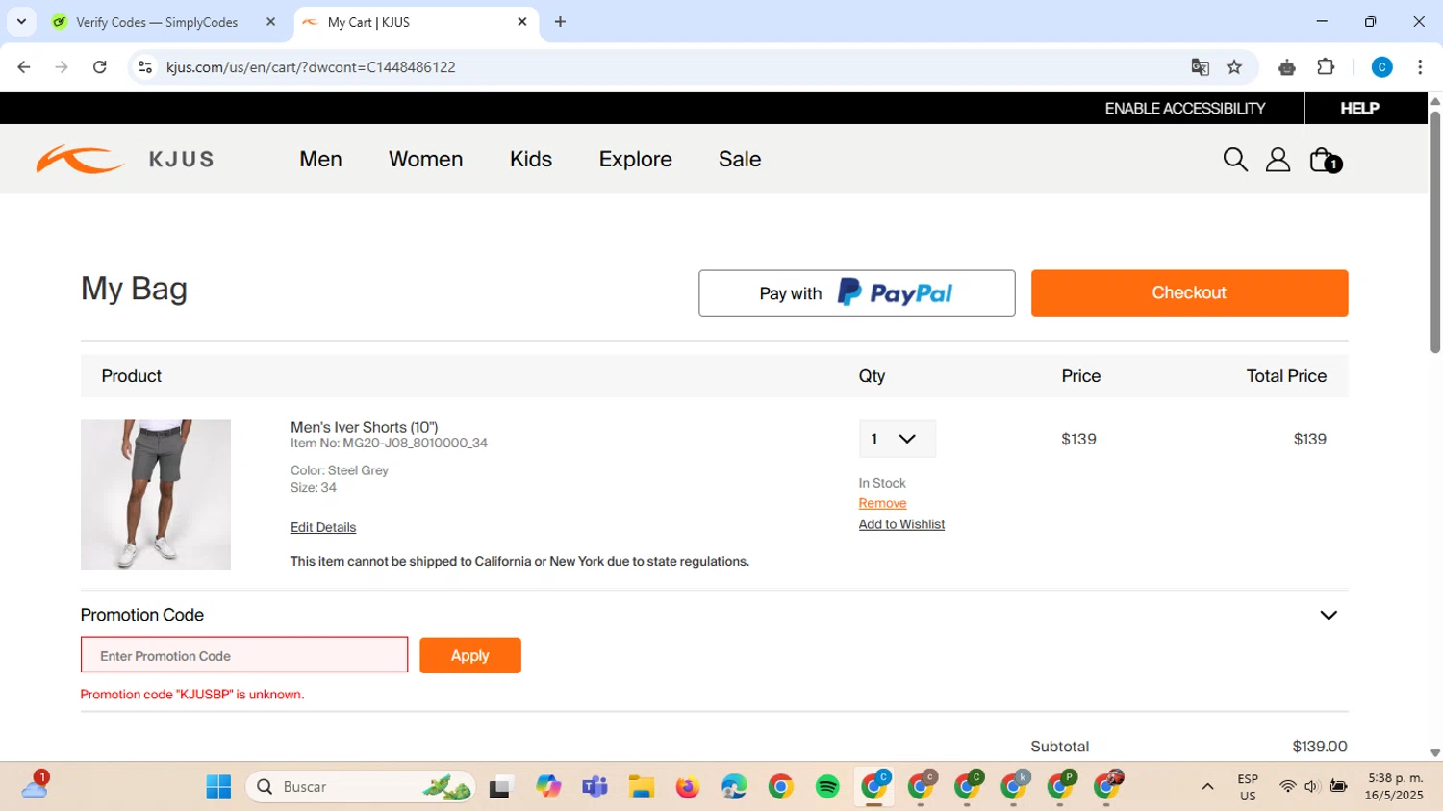Open the translate page icon

click(1200, 67)
